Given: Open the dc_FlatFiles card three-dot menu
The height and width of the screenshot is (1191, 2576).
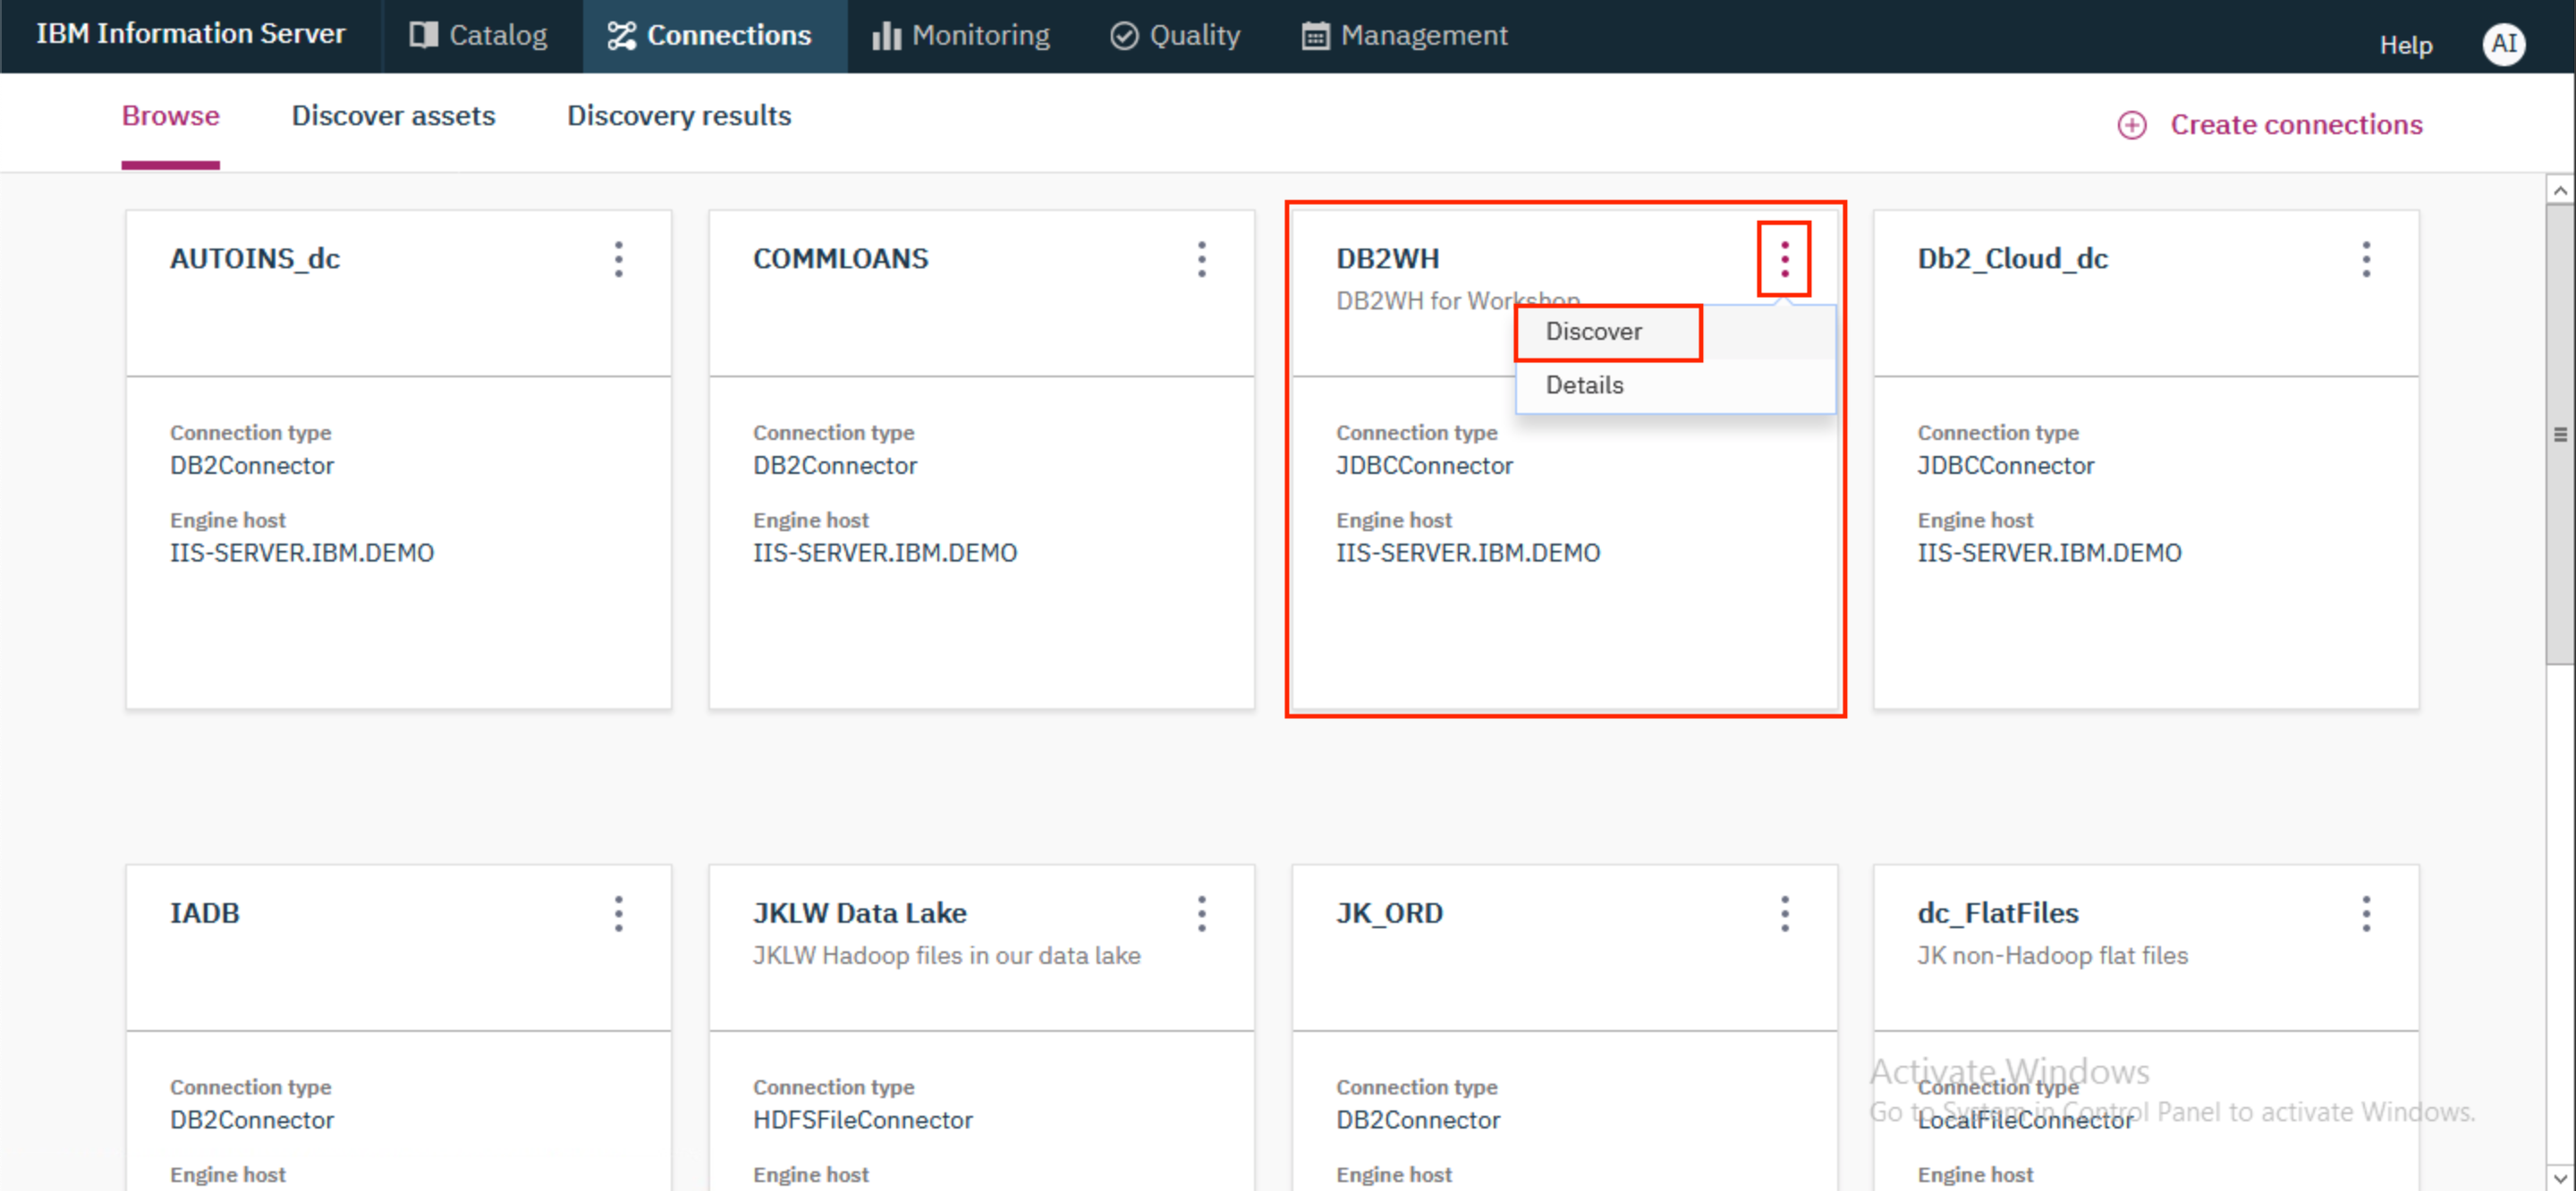Looking at the screenshot, I should tap(2366, 914).
